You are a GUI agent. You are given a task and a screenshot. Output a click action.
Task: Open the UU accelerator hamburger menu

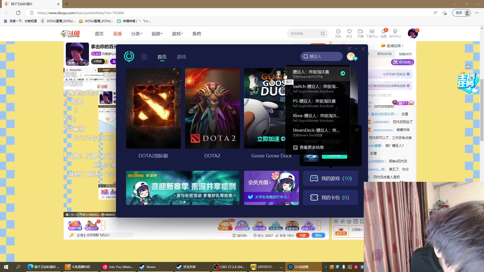[x=349, y=49]
